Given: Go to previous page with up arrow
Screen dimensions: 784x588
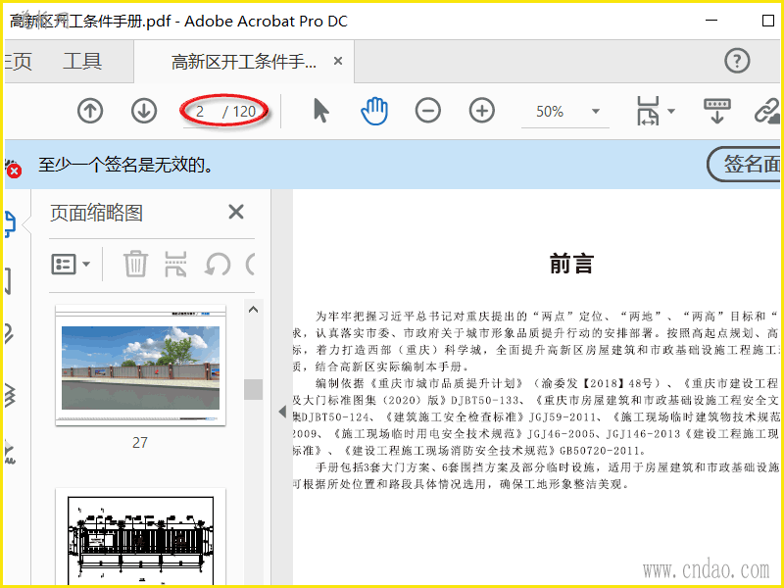Looking at the screenshot, I should (x=90, y=111).
